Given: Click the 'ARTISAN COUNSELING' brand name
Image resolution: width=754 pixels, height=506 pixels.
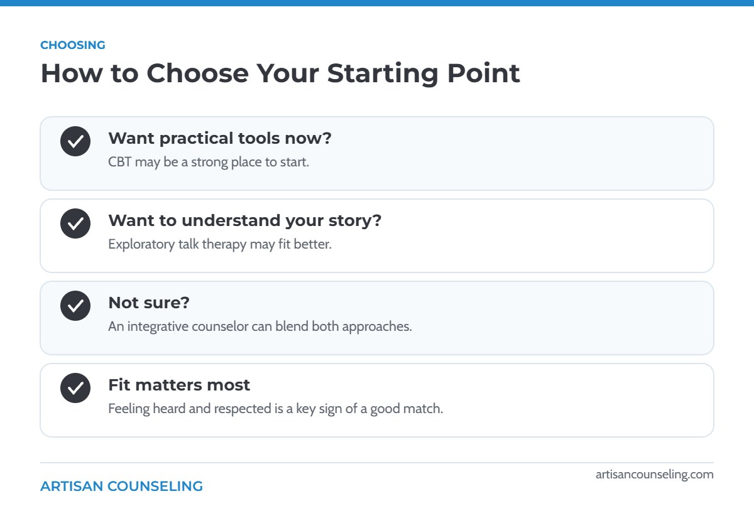Looking at the screenshot, I should pyautogui.click(x=121, y=487).
